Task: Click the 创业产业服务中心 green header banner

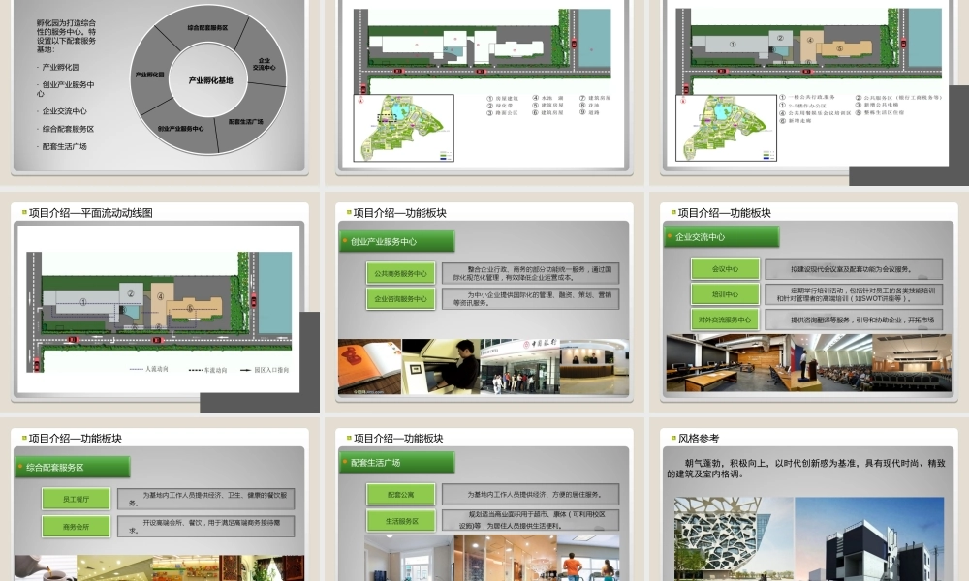Action: tap(397, 242)
